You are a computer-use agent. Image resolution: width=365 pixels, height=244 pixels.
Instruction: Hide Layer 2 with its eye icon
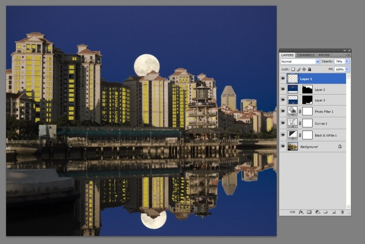pyautogui.click(x=283, y=89)
